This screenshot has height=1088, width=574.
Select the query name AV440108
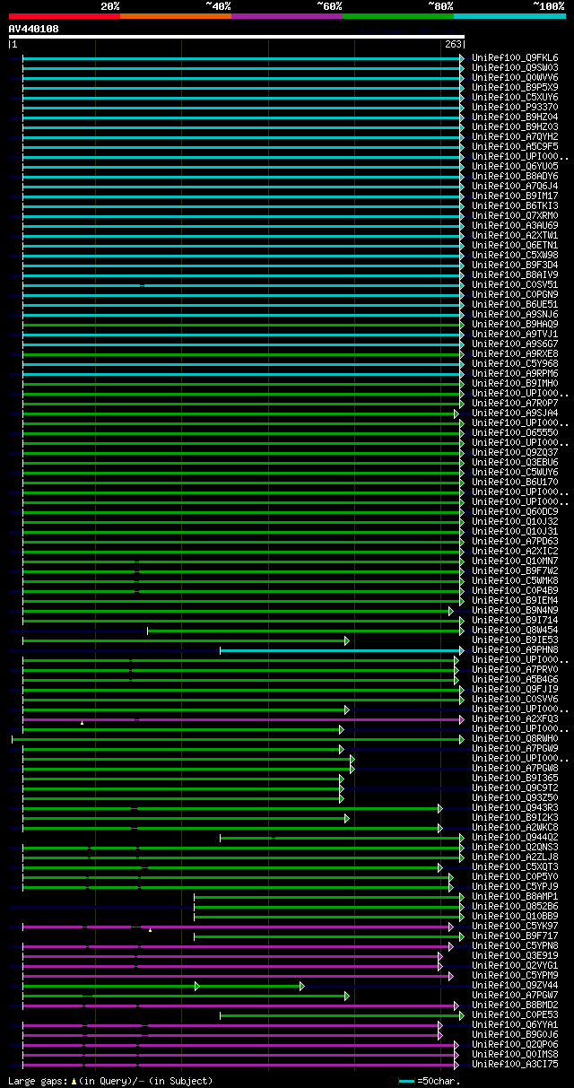coord(34,29)
